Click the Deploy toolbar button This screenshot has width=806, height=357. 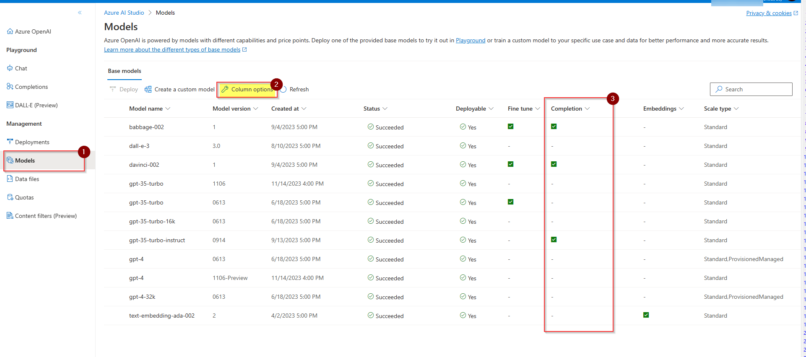point(124,89)
